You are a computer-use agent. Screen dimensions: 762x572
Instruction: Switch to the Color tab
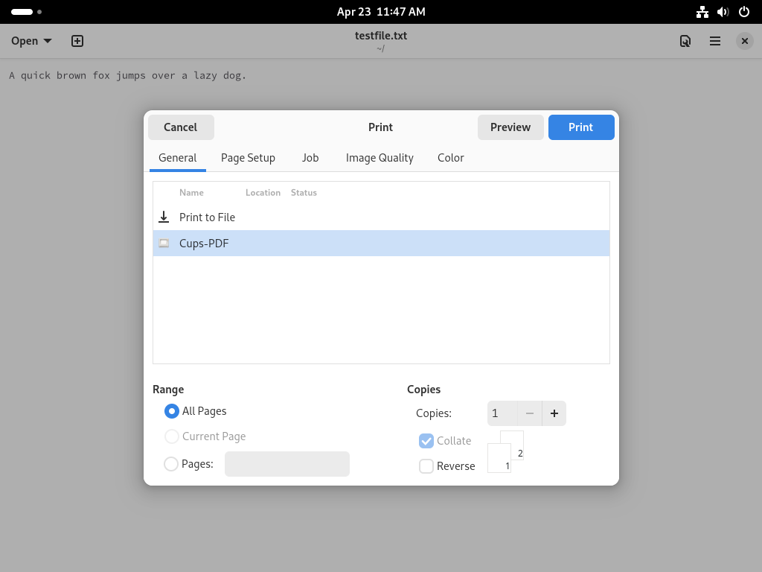coord(450,158)
